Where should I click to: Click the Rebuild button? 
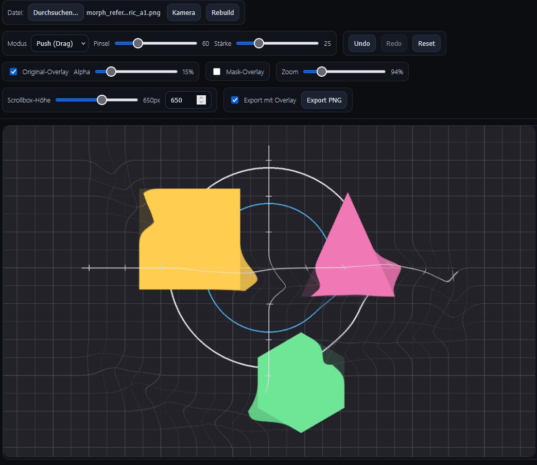click(222, 12)
